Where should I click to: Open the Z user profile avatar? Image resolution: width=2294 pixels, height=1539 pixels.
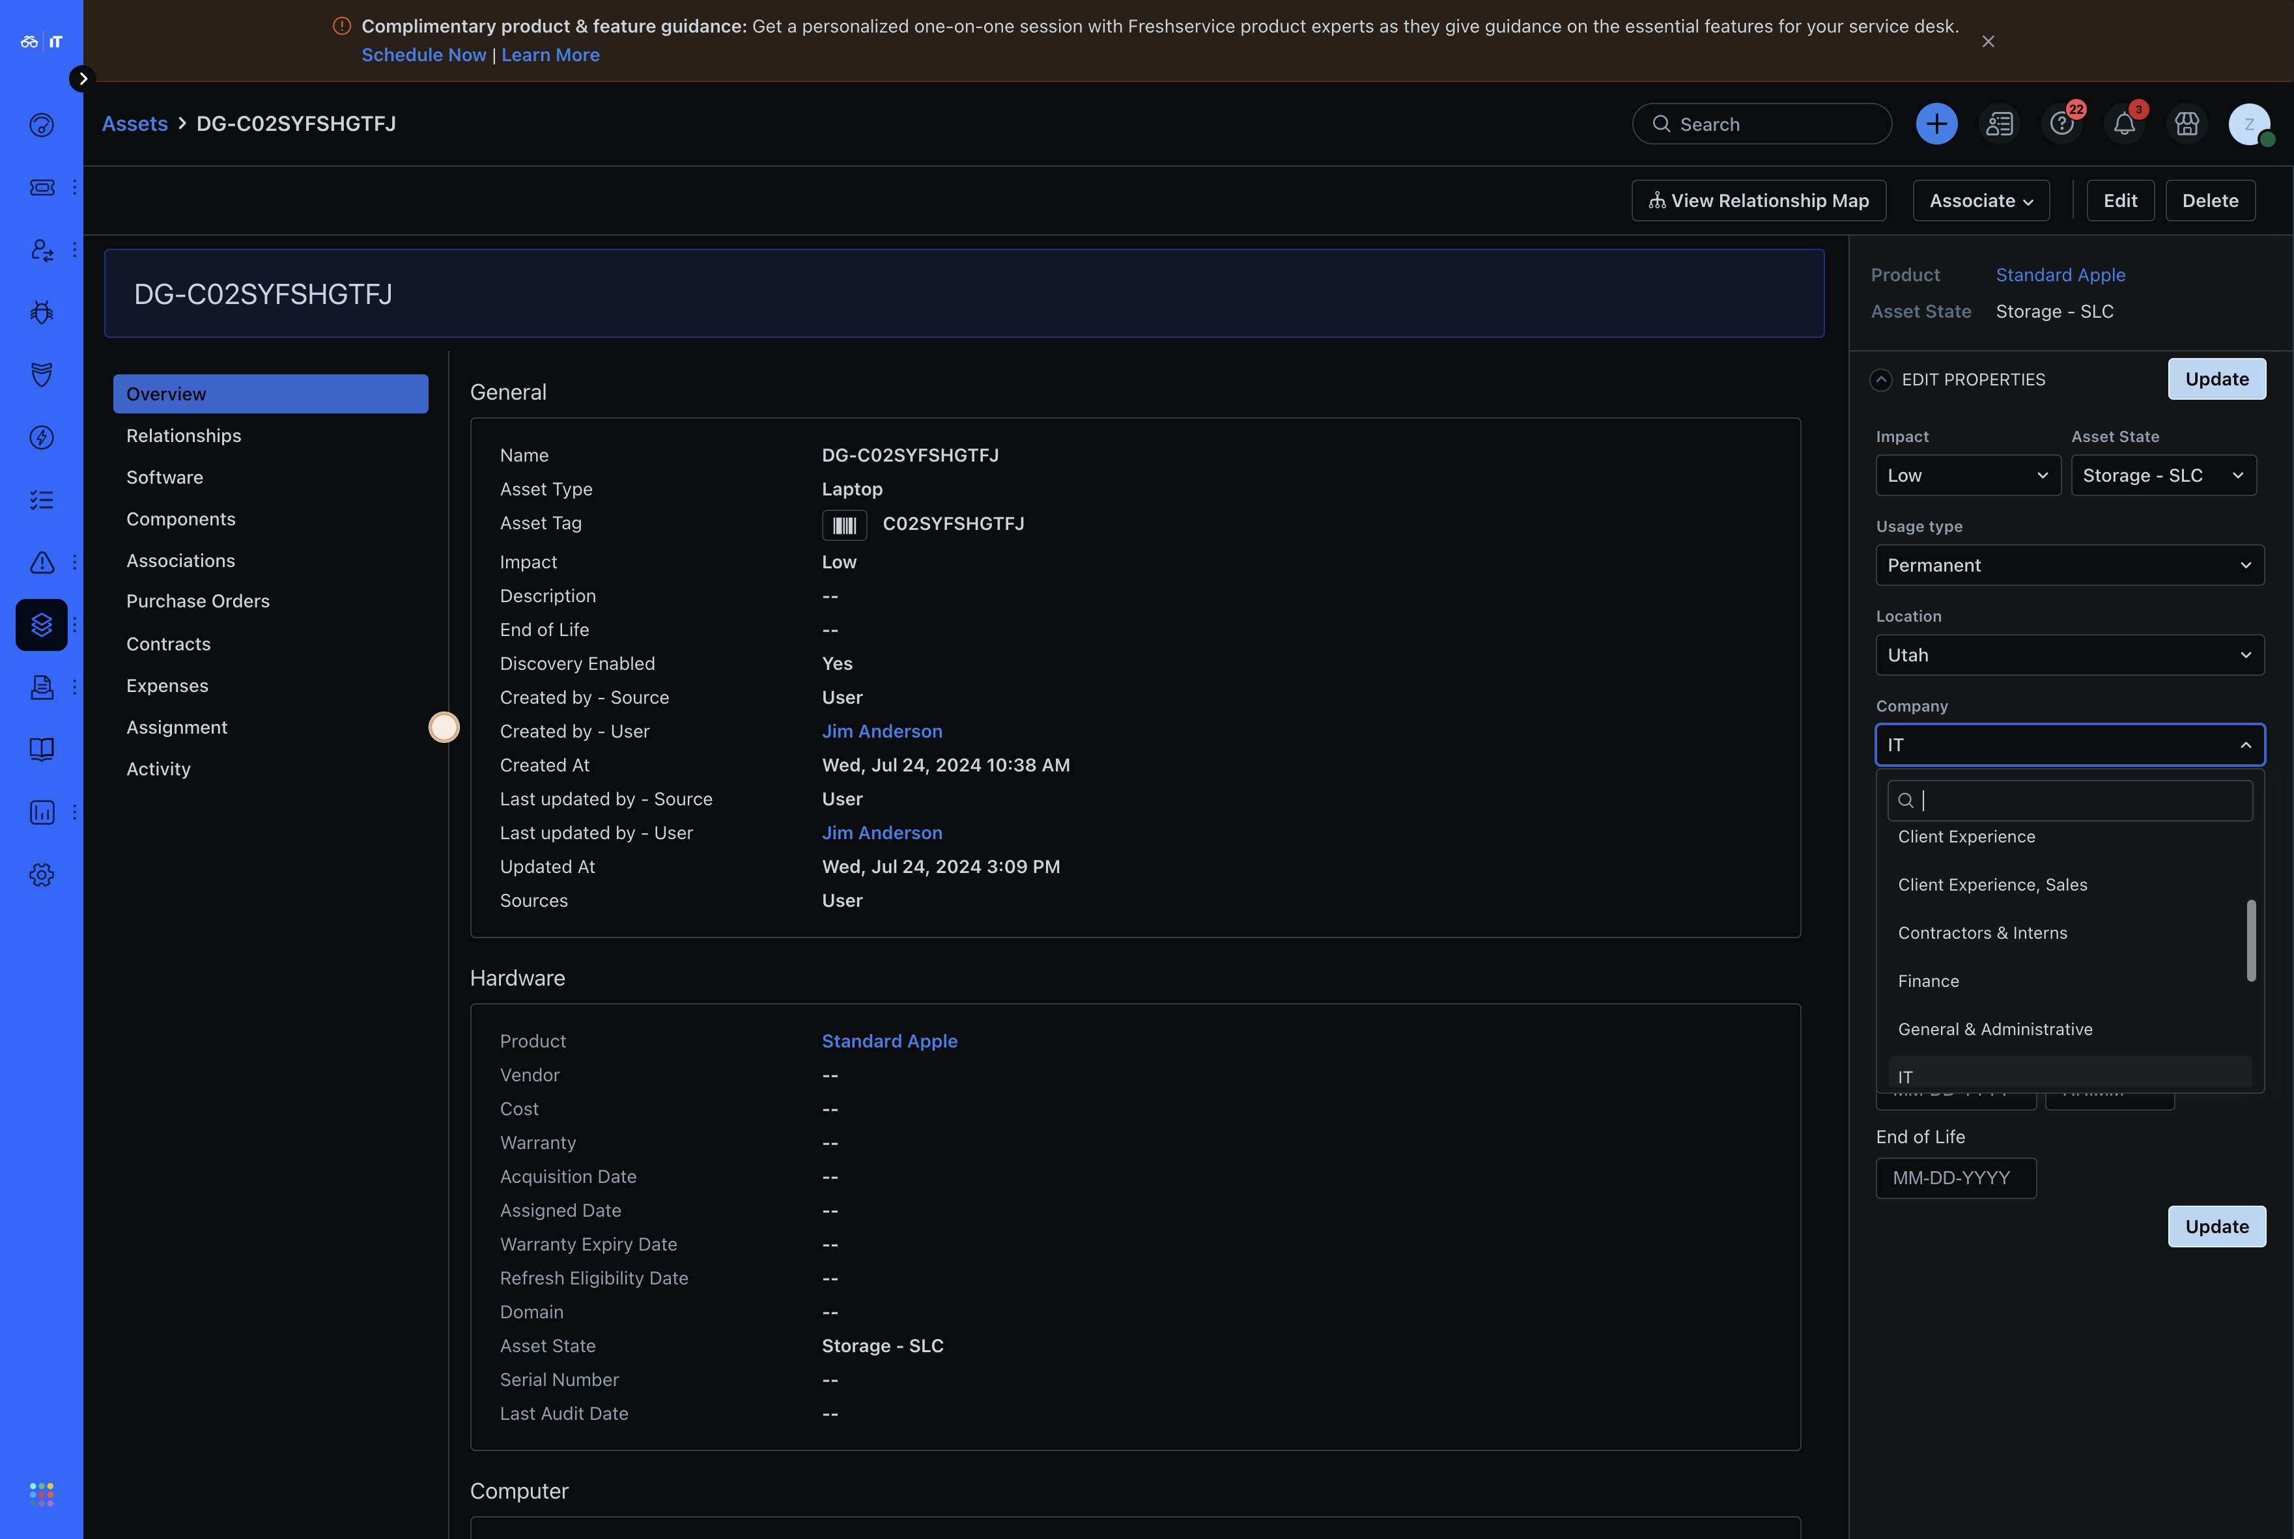click(x=2250, y=124)
